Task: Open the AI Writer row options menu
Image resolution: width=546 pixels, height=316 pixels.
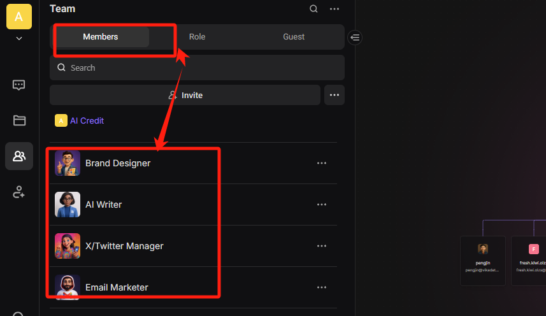Action: point(322,205)
